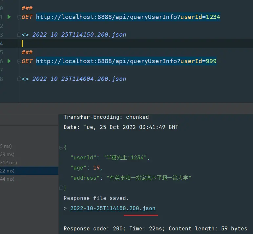Select the 312 ms request entry
The image size is (253, 234).
[9, 163]
